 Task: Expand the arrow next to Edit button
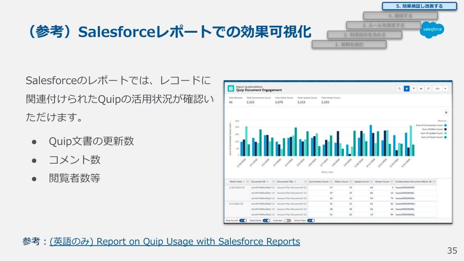[445, 88]
